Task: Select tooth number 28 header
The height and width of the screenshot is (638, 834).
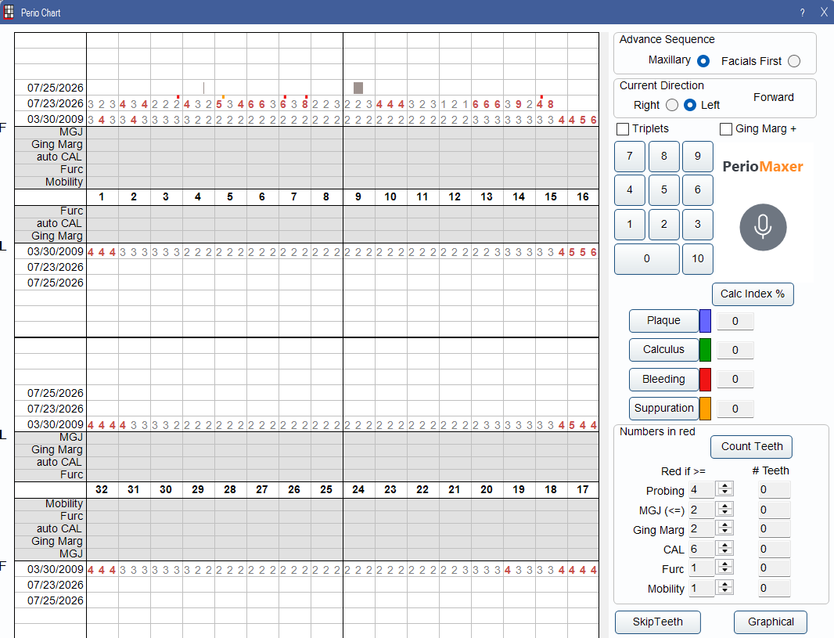Action: [x=230, y=489]
